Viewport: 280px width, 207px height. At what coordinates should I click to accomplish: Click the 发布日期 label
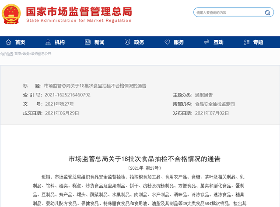coord(183,113)
